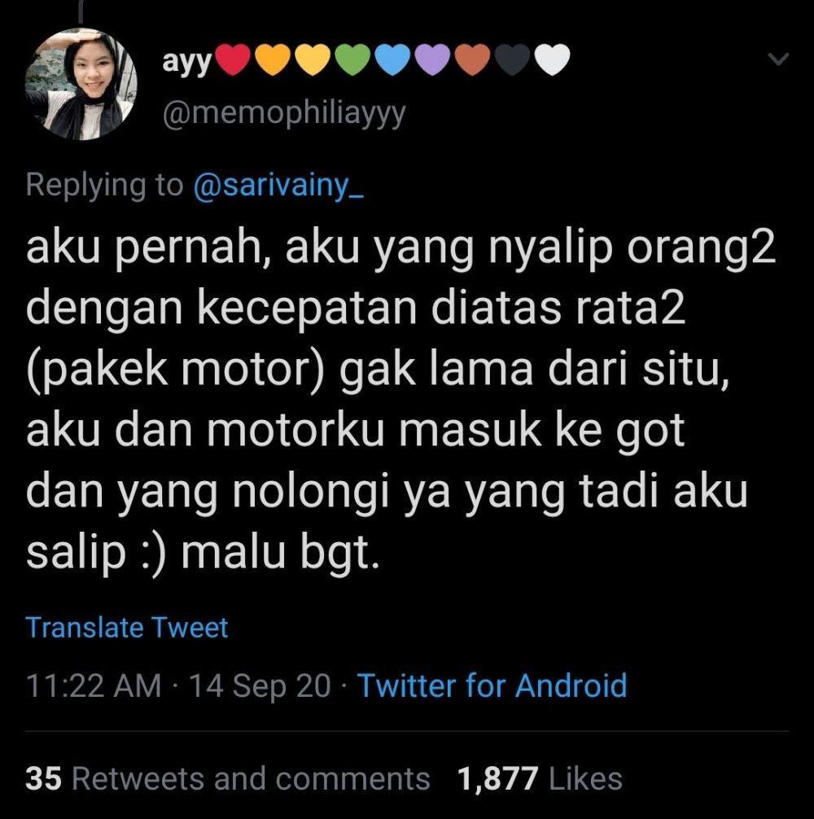View the 35 Retweets and comments
Screen dimensions: 814x819
228,779
